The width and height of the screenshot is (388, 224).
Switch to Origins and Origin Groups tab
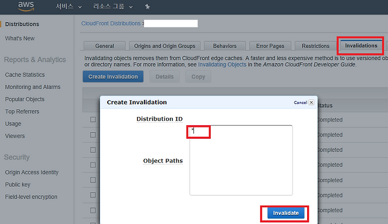pos(164,46)
